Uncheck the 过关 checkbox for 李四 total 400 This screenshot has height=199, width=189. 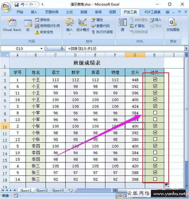click(155, 146)
